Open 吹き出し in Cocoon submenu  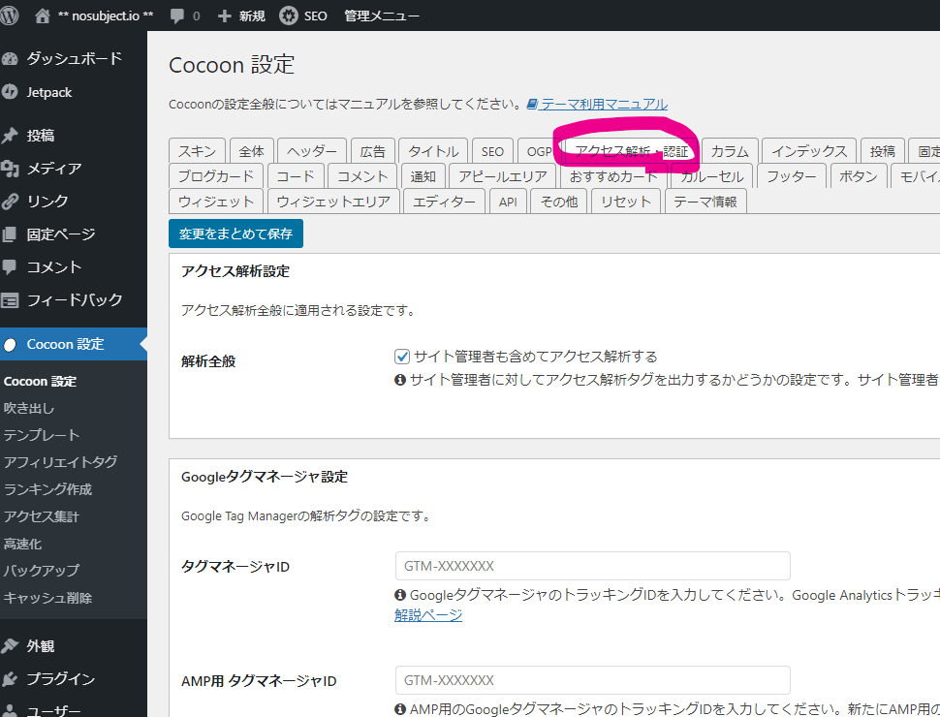(x=29, y=408)
